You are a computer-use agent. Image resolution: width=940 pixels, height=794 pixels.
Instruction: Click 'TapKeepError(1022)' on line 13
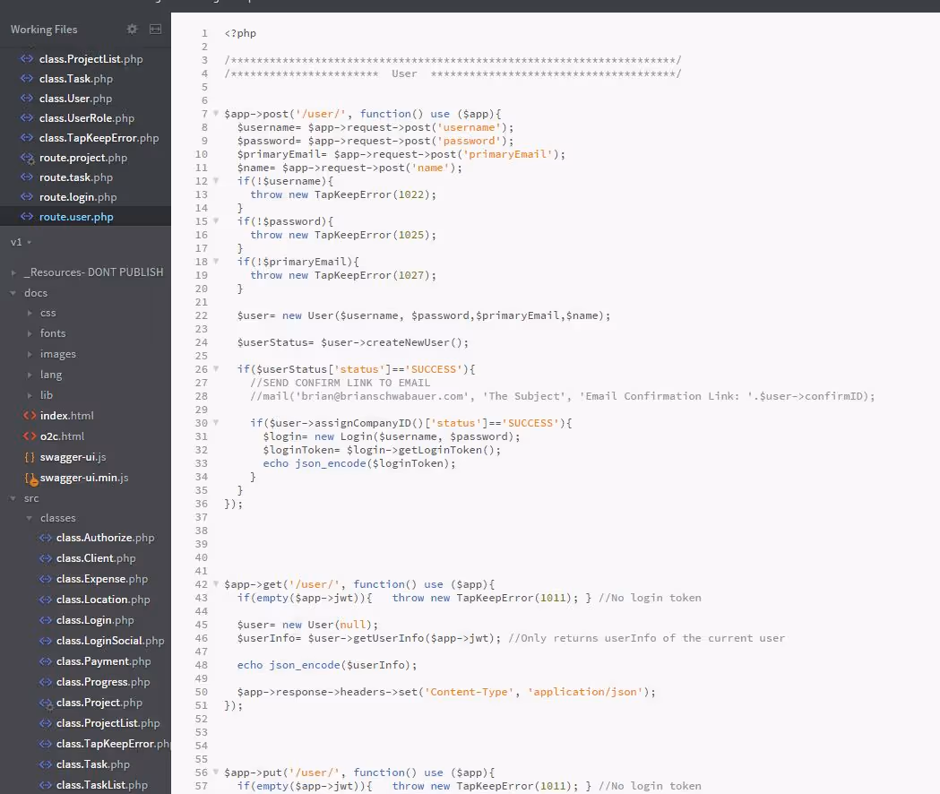pos(372,194)
